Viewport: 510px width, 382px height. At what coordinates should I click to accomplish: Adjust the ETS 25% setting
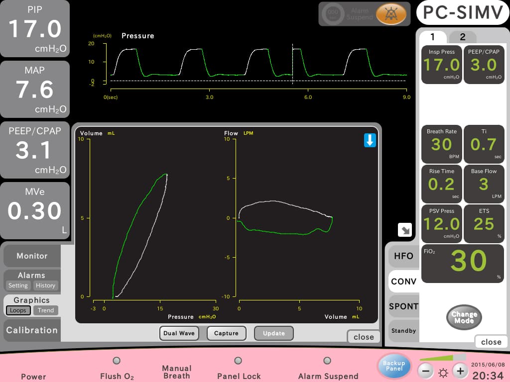click(484, 224)
